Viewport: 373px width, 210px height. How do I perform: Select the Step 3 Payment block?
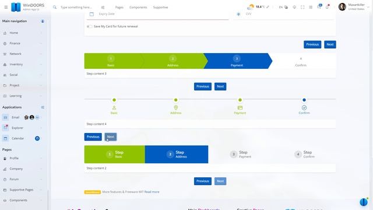pos(240,154)
